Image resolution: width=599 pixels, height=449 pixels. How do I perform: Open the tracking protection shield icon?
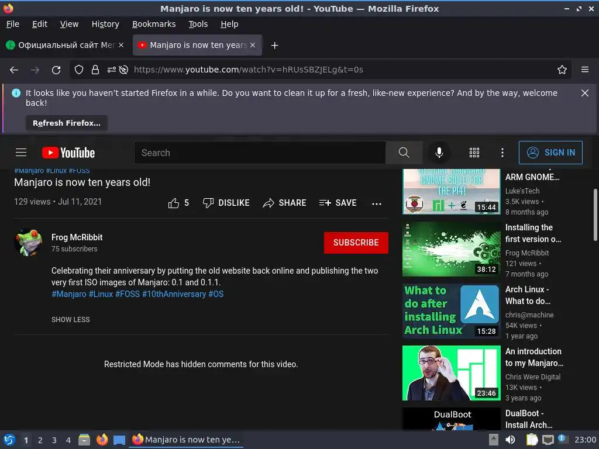[x=79, y=70]
